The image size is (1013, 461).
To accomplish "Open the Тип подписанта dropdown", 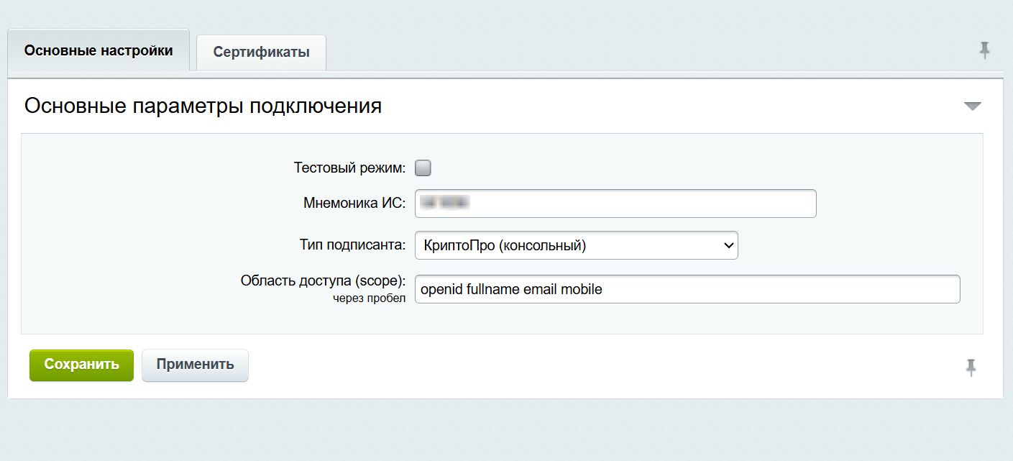I will tap(575, 246).
